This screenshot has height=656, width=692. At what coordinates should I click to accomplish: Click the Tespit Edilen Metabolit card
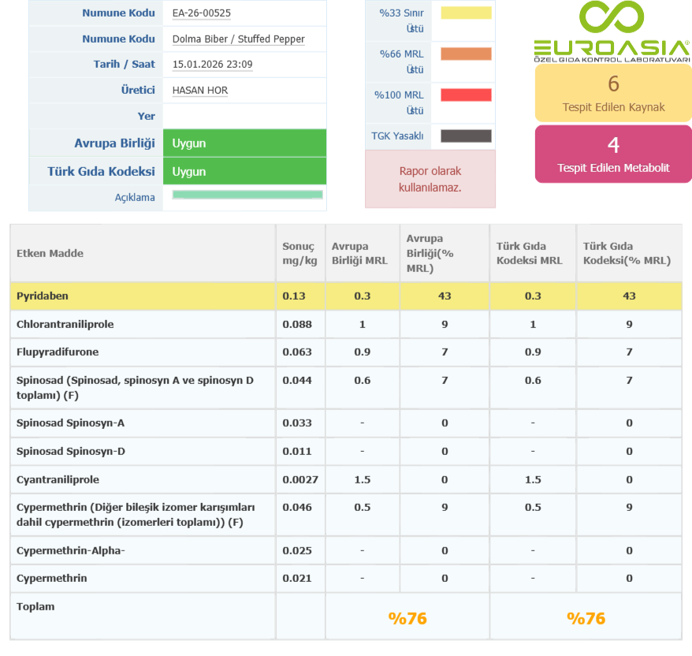[613, 154]
